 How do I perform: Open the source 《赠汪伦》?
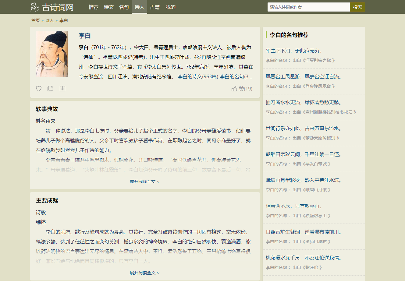point(312,267)
